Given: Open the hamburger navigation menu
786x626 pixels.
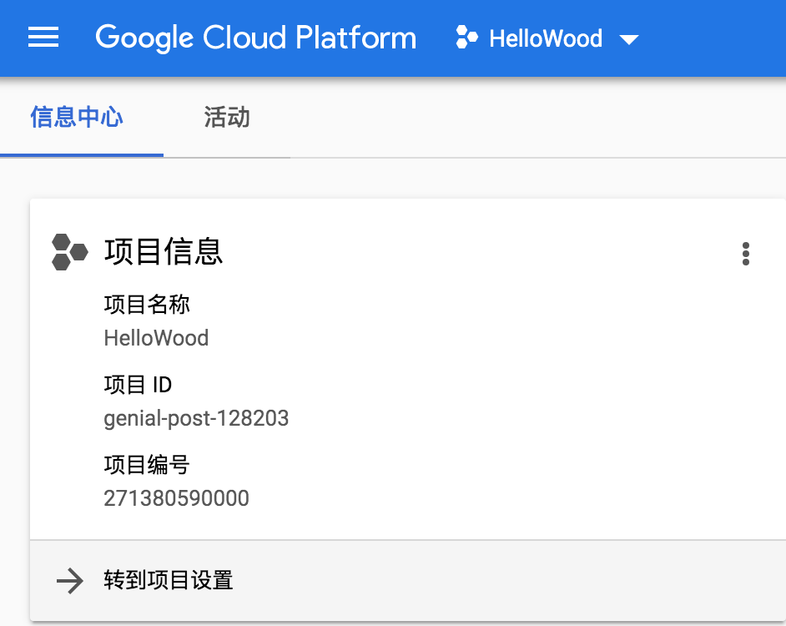Looking at the screenshot, I should [43, 38].
